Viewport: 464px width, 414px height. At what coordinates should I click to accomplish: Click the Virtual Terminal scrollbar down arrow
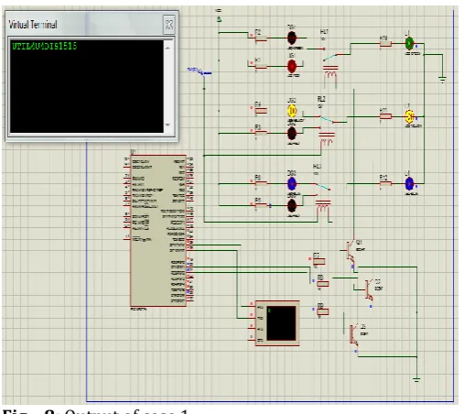167,125
